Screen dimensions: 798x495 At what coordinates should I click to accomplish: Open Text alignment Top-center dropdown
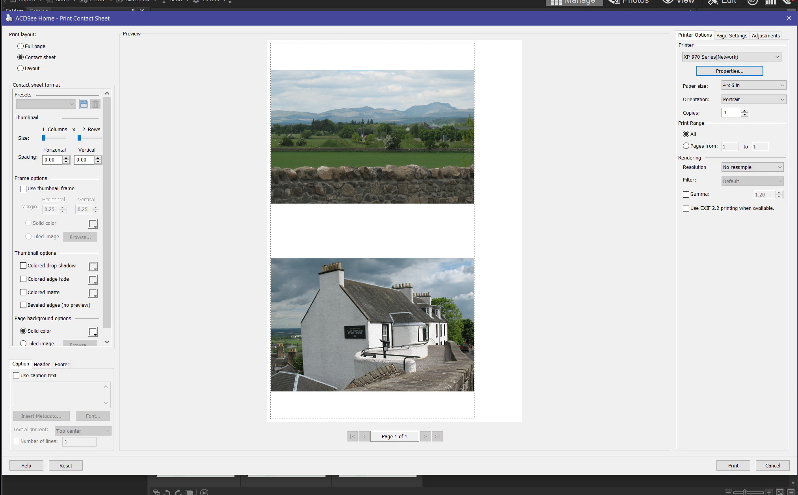coord(83,431)
